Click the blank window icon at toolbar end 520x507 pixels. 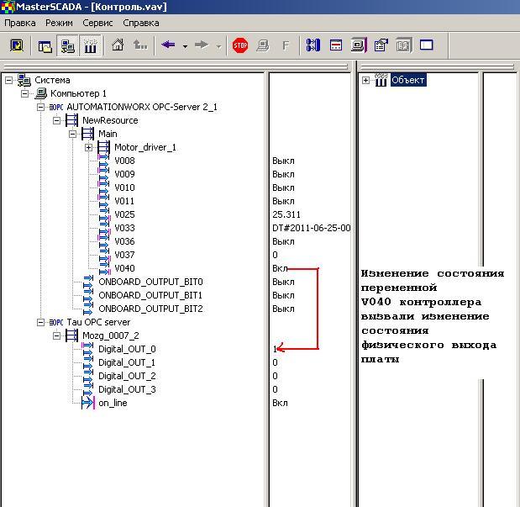click(x=426, y=45)
